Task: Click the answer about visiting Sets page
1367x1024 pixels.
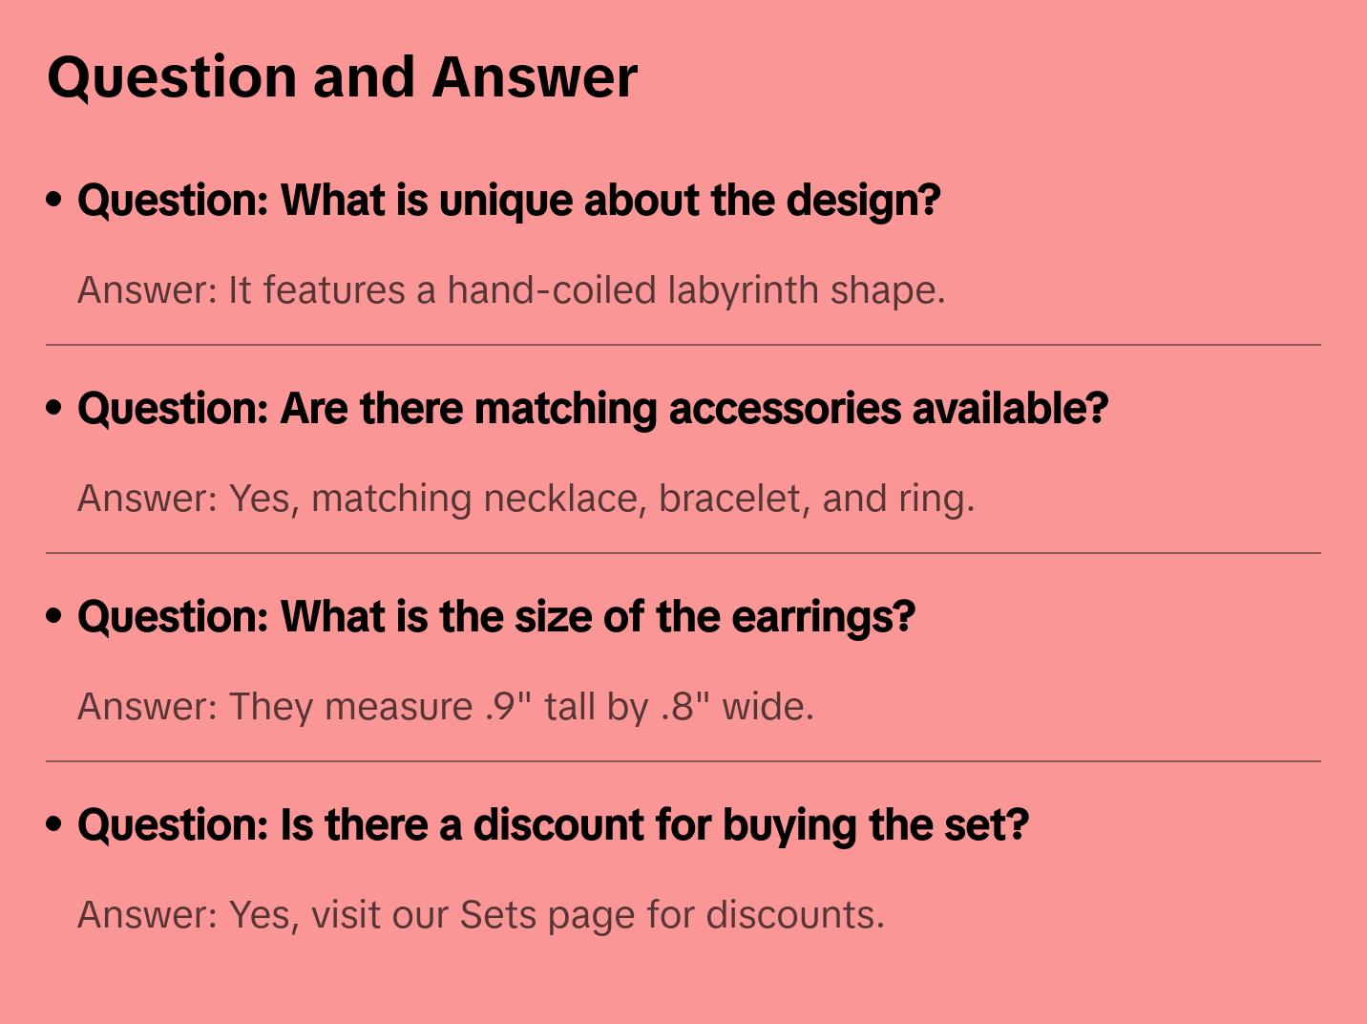Action: (x=480, y=915)
